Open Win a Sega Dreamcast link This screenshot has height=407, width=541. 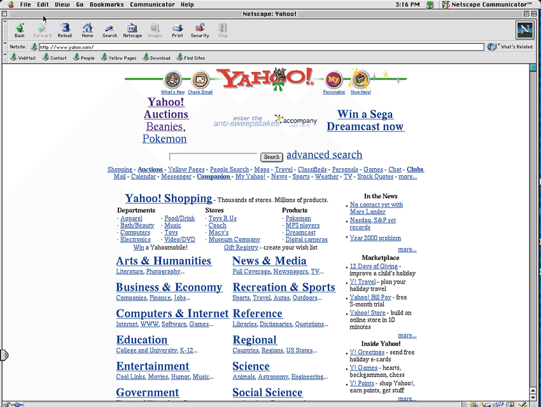[x=365, y=120]
